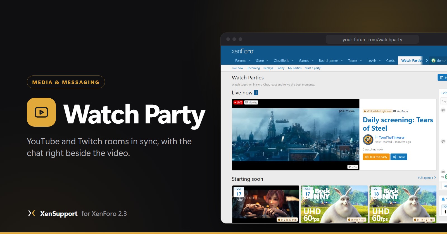Open the Cards navigation tab

click(x=390, y=60)
